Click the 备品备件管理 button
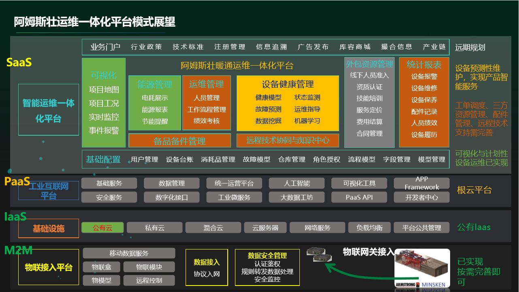The image size is (519, 292). [x=180, y=141]
